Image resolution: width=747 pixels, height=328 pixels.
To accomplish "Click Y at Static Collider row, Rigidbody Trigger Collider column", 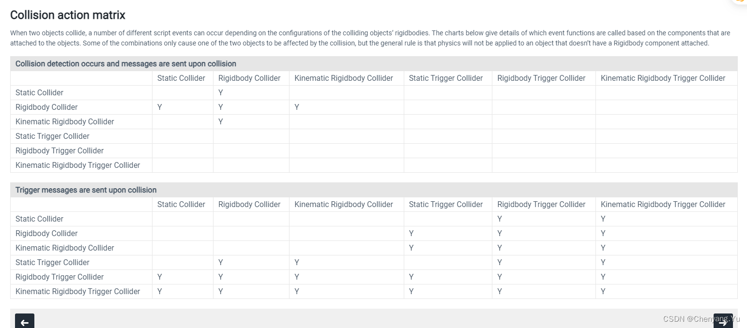I will click(500, 219).
